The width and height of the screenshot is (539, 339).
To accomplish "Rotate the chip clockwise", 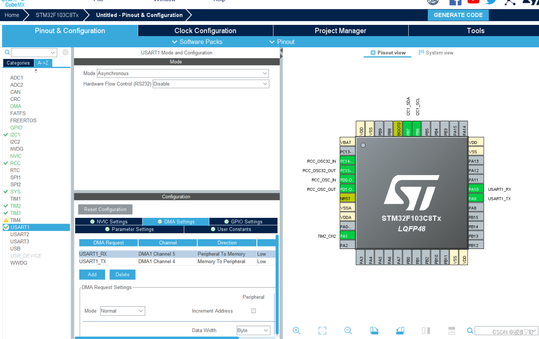I will (x=374, y=330).
